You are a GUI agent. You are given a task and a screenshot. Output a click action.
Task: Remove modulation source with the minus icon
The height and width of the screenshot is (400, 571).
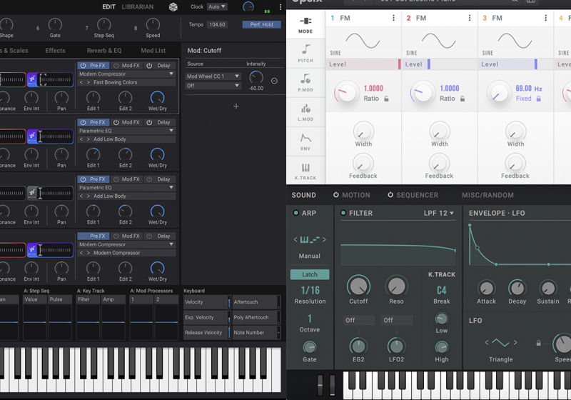point(274,81)
